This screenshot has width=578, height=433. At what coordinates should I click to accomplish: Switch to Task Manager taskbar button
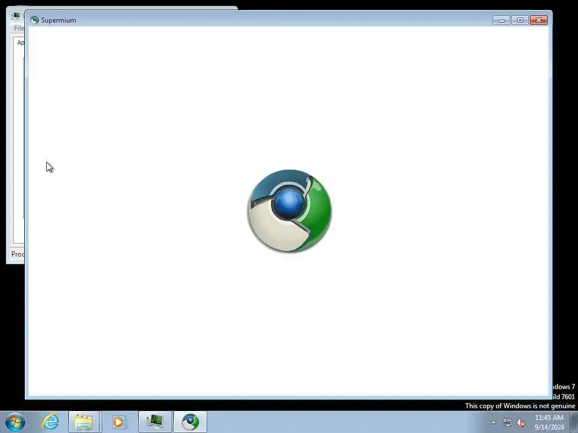[x=155, y=422]
